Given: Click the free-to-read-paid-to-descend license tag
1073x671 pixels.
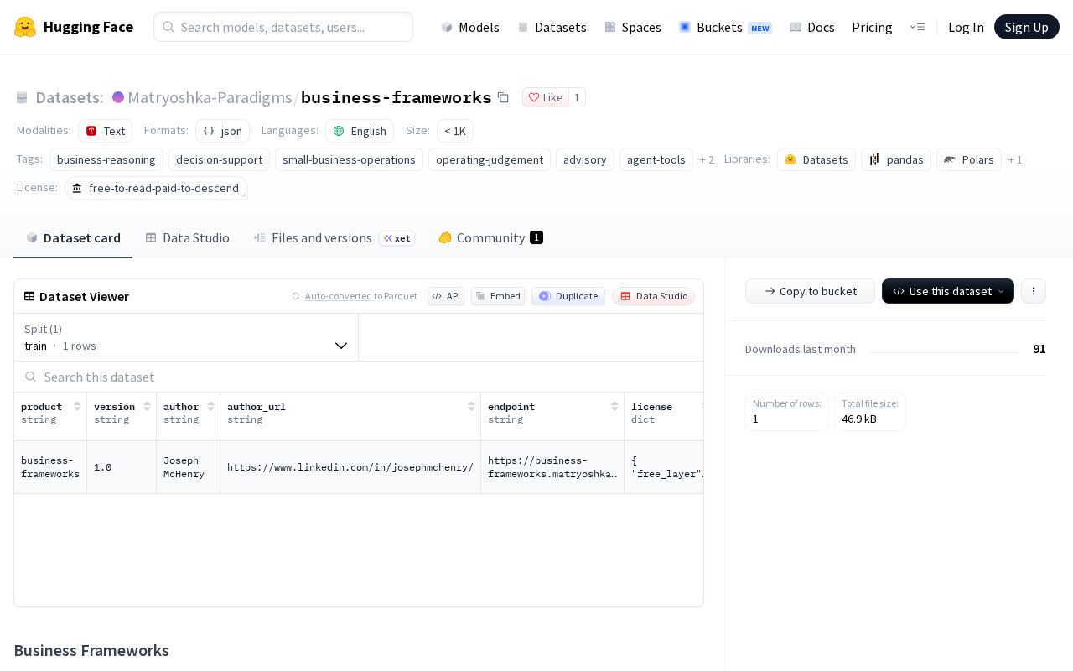Looking at the screenshot, I should pyautogui.click(x=156, y=188).
